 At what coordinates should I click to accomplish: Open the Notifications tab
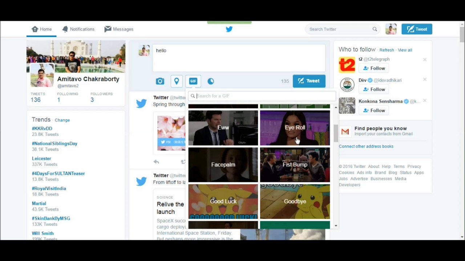pos(78,29)
